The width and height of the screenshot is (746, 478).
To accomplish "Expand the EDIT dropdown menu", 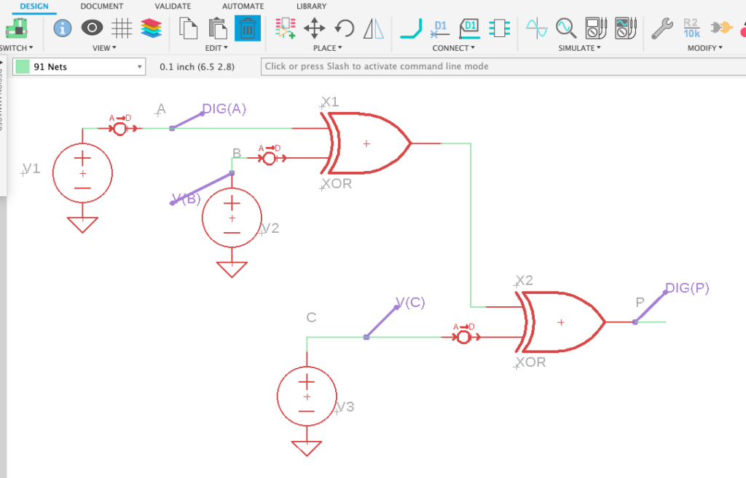I will click(216, 48).
